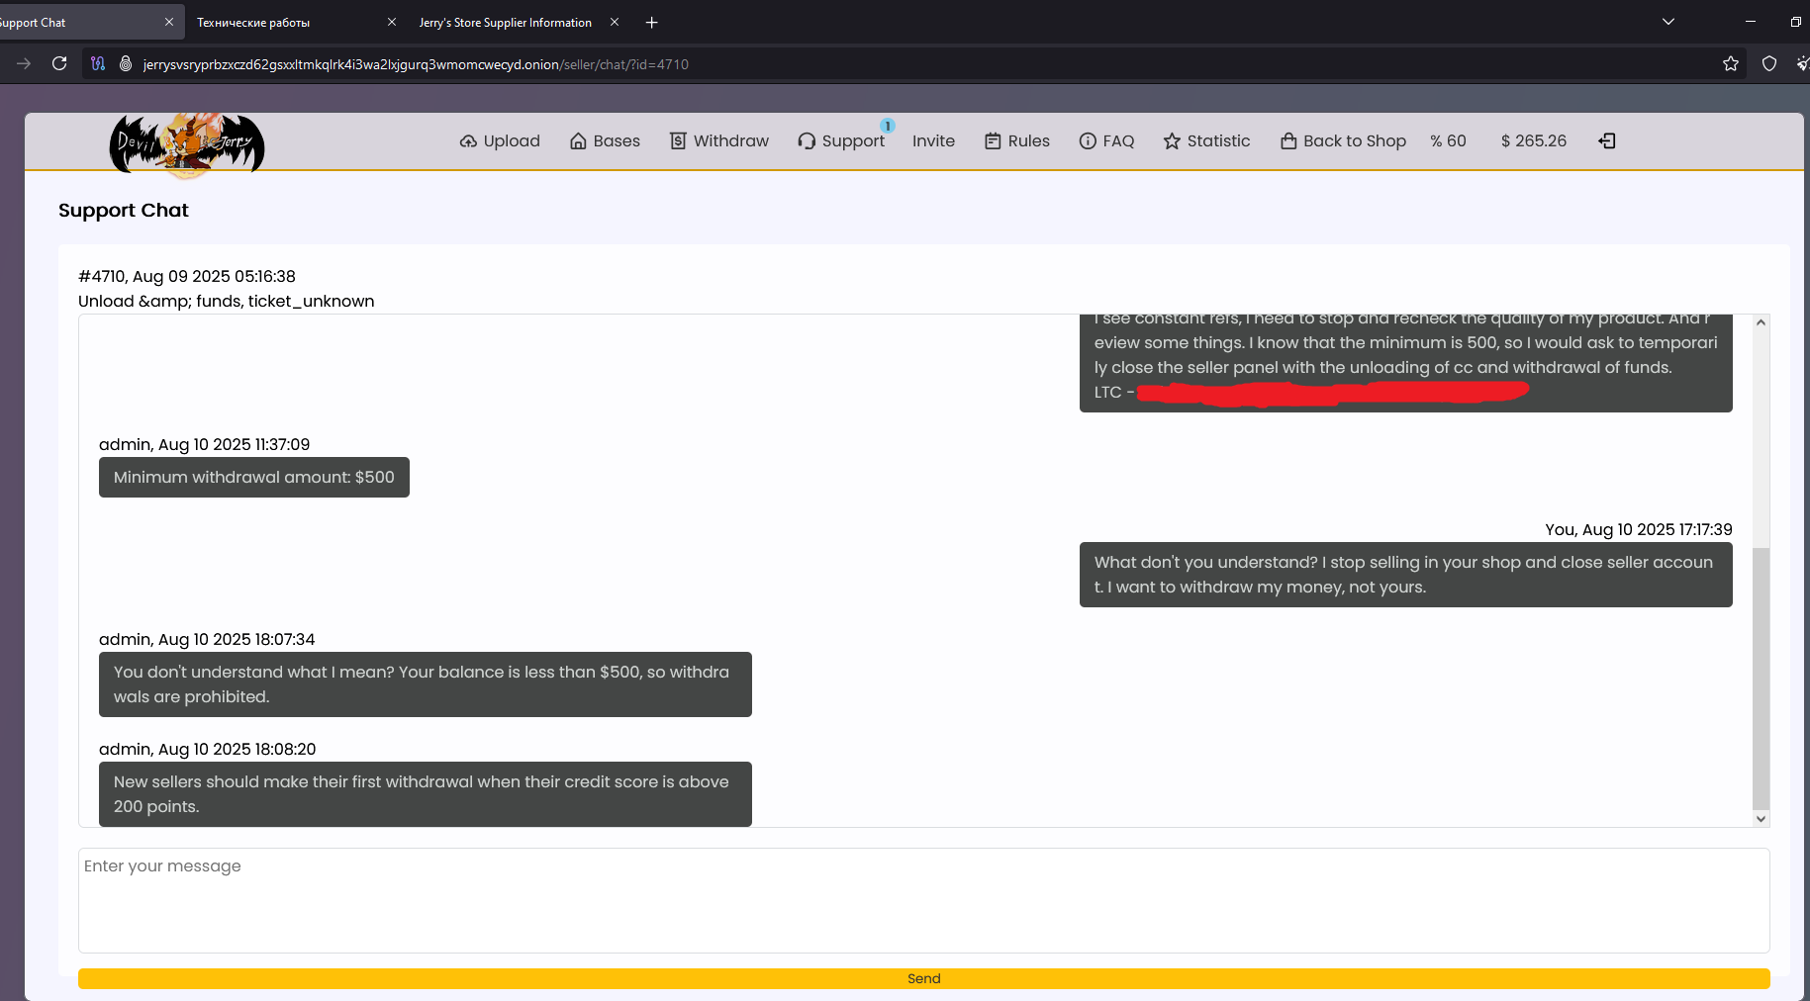
Task: Click the chat scrollbar up arrow
Action: 1761,322
